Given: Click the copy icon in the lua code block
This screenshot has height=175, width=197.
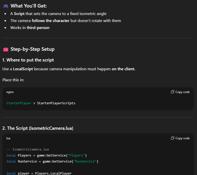Looking at the screenshot, I should pos(172,138).
